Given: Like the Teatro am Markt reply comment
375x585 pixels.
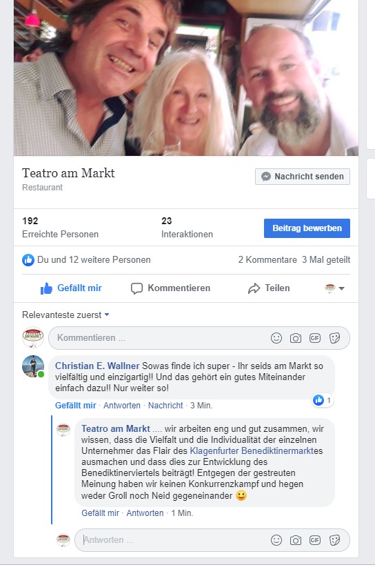Looking at the screenshot, I should (x=100, y=513).
